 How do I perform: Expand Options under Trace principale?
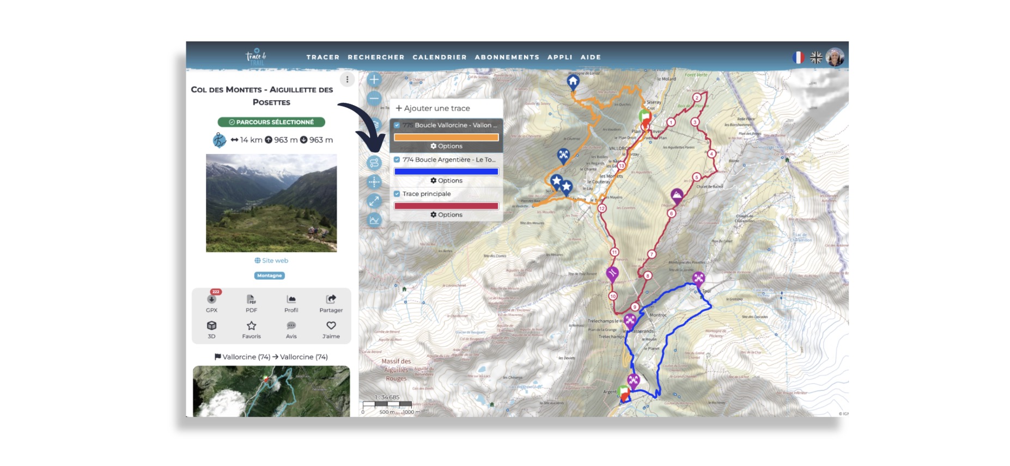(446, 214)
